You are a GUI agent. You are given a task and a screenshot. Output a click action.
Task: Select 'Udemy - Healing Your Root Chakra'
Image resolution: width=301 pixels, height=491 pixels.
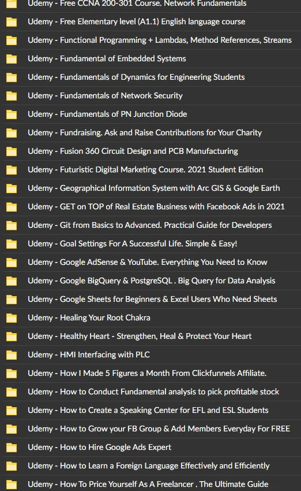click(89, 317)
